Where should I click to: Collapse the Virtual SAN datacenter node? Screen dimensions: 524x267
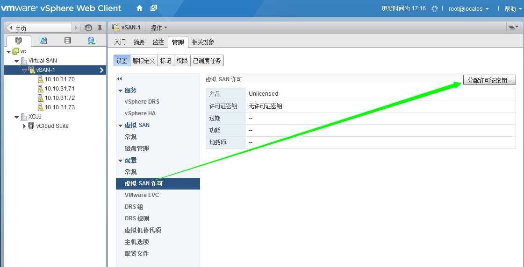click(x=16, y=61)
